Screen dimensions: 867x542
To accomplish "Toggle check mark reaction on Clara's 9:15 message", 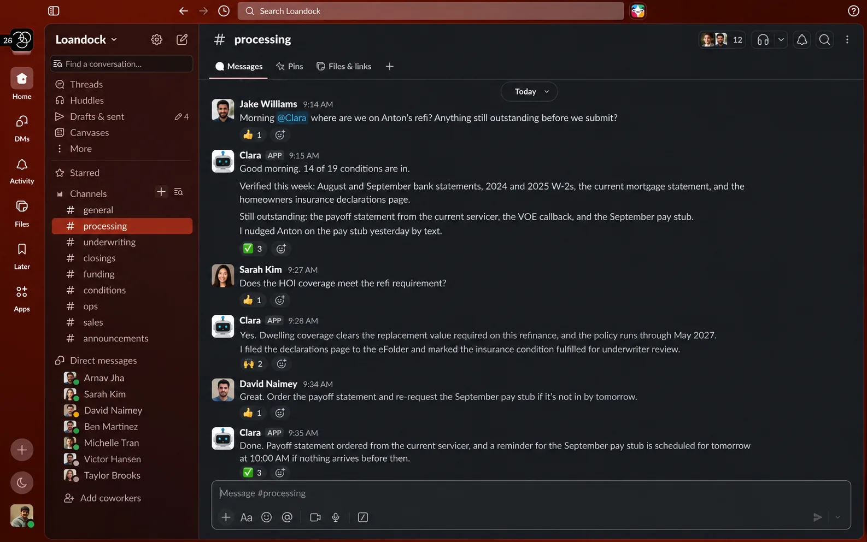I will [253, 249].
